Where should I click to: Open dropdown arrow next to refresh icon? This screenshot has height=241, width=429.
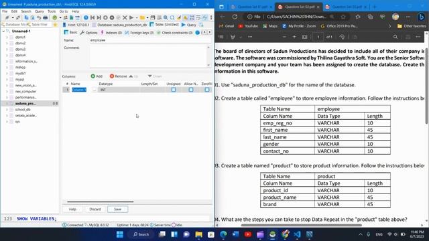pyautogui.click(x=60, y=17)
